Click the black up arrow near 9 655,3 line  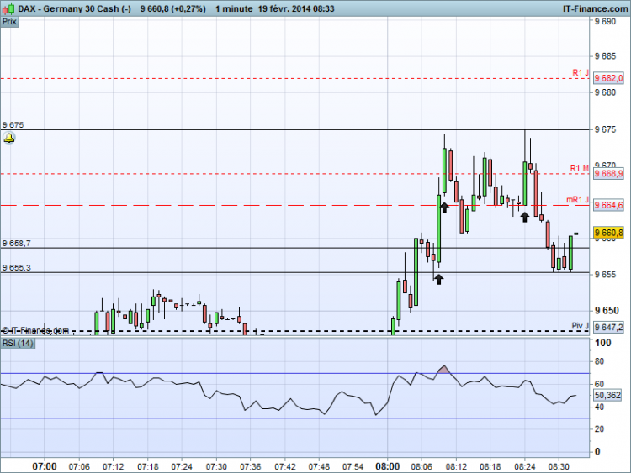(x=438, y=279)
